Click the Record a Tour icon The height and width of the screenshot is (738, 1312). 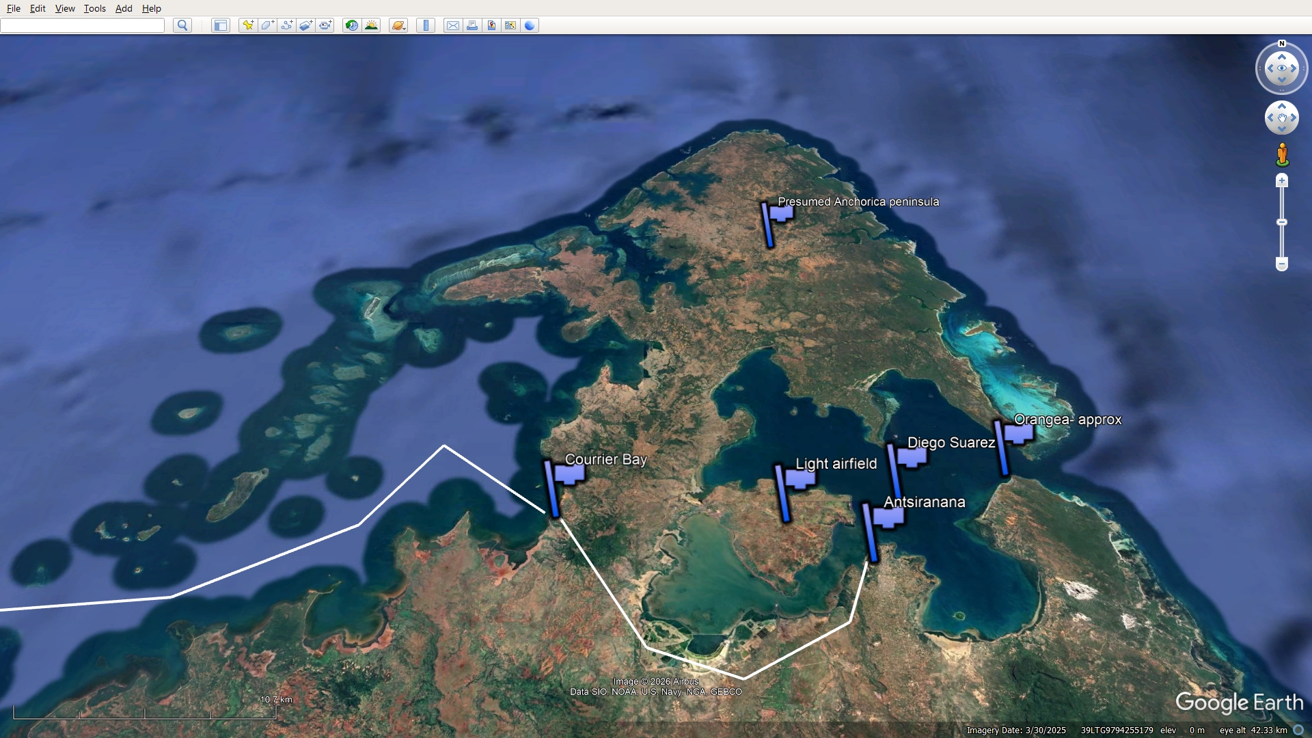326,25
